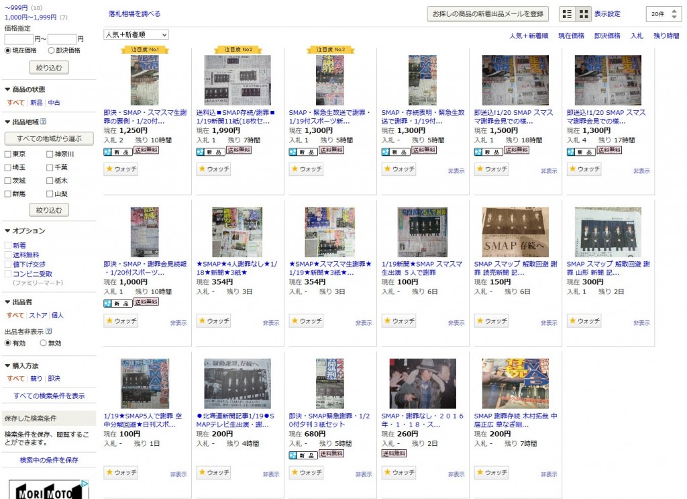Image resolution: width=687 pixels, height=499 pixels.
Task: Click watch star on the 680円 item
Action: pyautogui.click(x=295, y=472)
